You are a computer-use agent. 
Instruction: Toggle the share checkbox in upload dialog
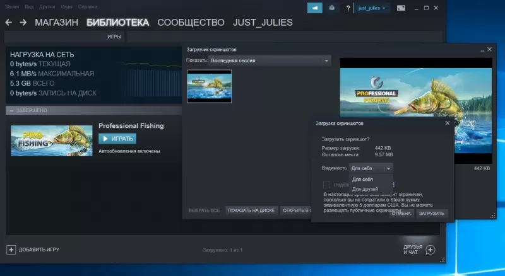[326, 185]
